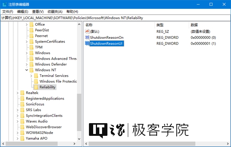Image resolution: width=231 pixels, height=147 pixels.
Task: Click tree pane scroll down arrow
Action: coord(79,139)
